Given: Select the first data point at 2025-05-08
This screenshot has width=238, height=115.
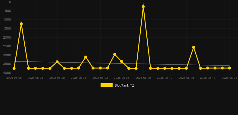Looking at the screenshot, I should click(14, 68).
